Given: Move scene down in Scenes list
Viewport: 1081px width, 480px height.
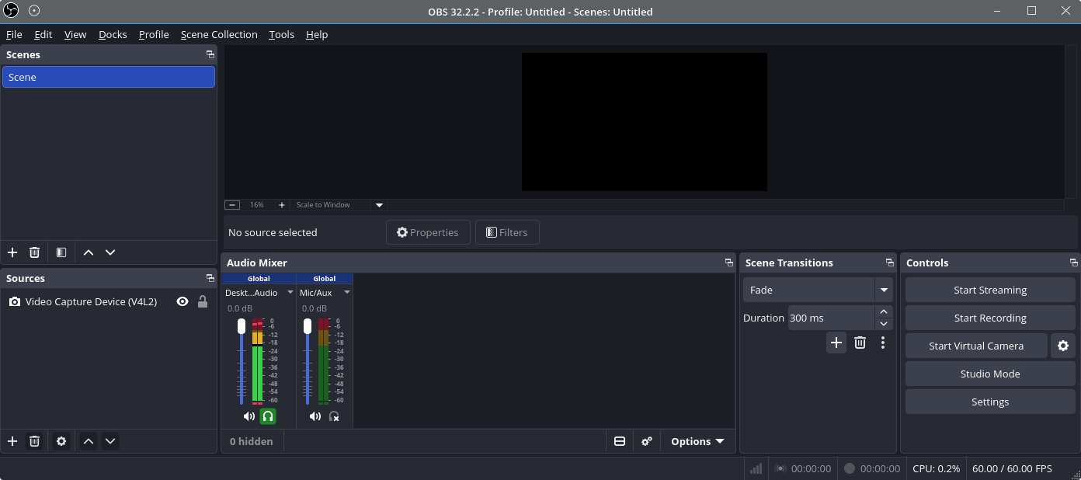Looking at the screenshot, I should 110,252.
